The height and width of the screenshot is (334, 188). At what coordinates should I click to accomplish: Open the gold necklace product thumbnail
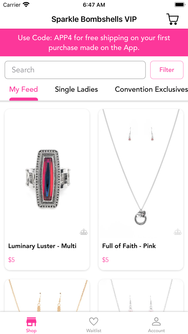tap(47, 295)
